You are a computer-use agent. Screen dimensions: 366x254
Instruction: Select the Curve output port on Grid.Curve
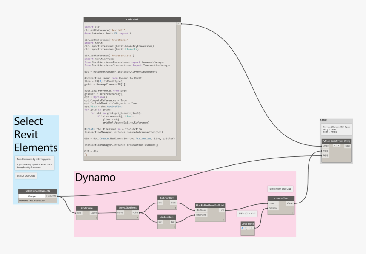click(93, 213)
